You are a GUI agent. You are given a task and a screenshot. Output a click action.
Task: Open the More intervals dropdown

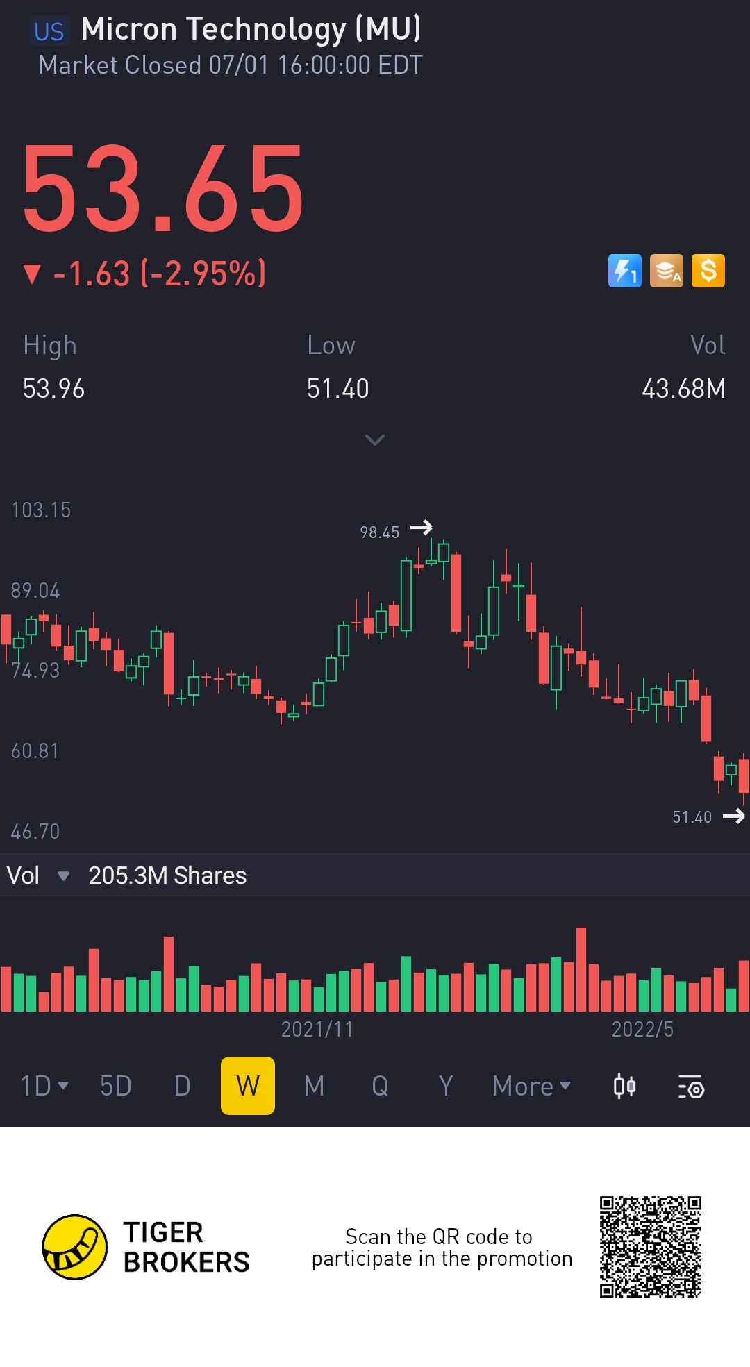tap(531, 1086)
